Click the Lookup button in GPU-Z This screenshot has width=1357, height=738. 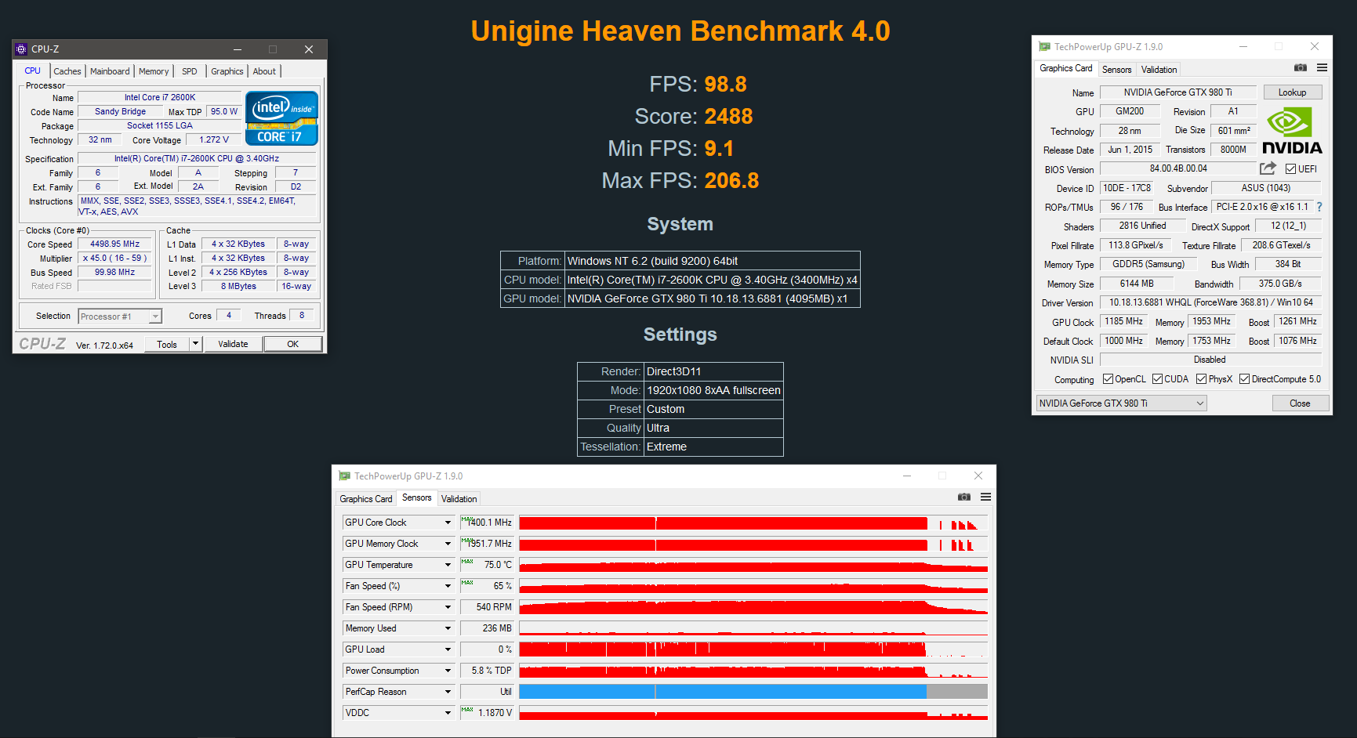click(x=1292, y=92)
